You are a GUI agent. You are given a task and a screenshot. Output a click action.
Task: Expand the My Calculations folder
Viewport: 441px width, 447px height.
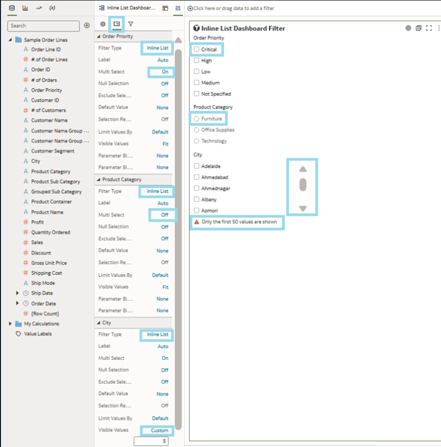11,324
